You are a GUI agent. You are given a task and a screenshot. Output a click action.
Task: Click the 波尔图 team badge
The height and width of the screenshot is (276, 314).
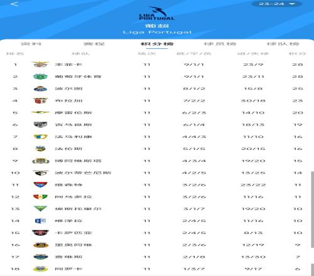point(40,88)
